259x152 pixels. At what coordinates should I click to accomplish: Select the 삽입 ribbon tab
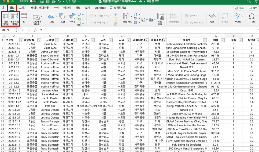point(12,8)
